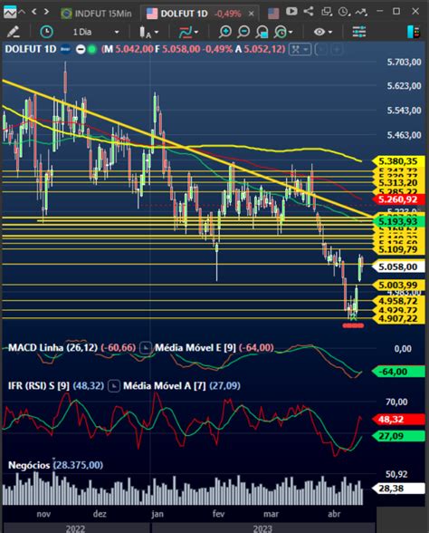Viewport: 429px width, 533px height.
Task: Go to the previous tab with the left arrow
Action: pos(34,13)
